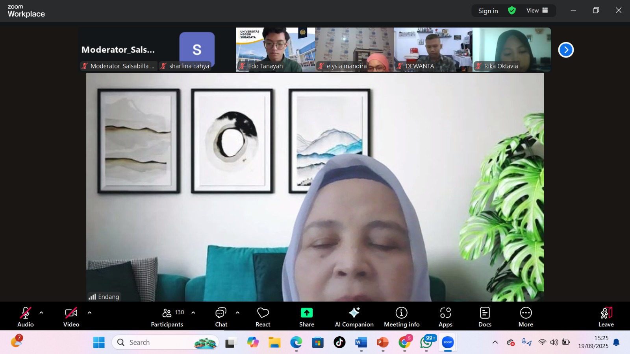Expand audio options arrow next to Audio
630x354 pixels.
coord(41,313)
